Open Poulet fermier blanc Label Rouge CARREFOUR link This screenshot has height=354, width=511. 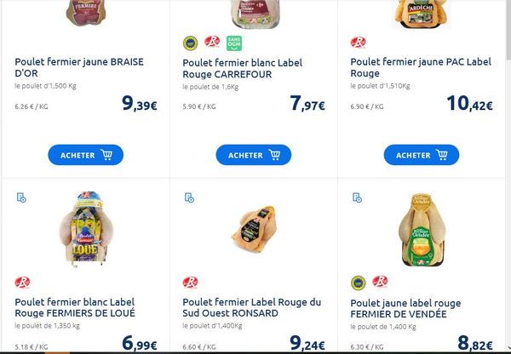[x=243, y=68]
